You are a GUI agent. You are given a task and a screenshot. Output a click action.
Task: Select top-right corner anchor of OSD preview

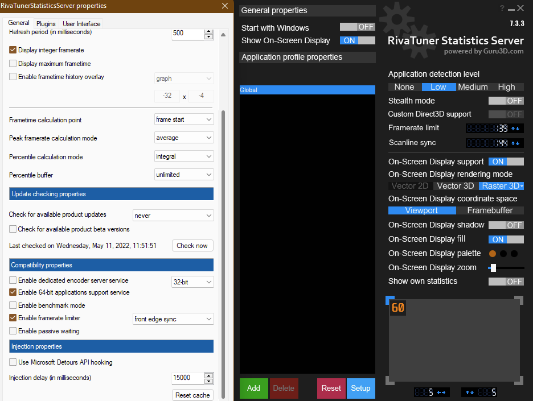click(x=519, y=300)
